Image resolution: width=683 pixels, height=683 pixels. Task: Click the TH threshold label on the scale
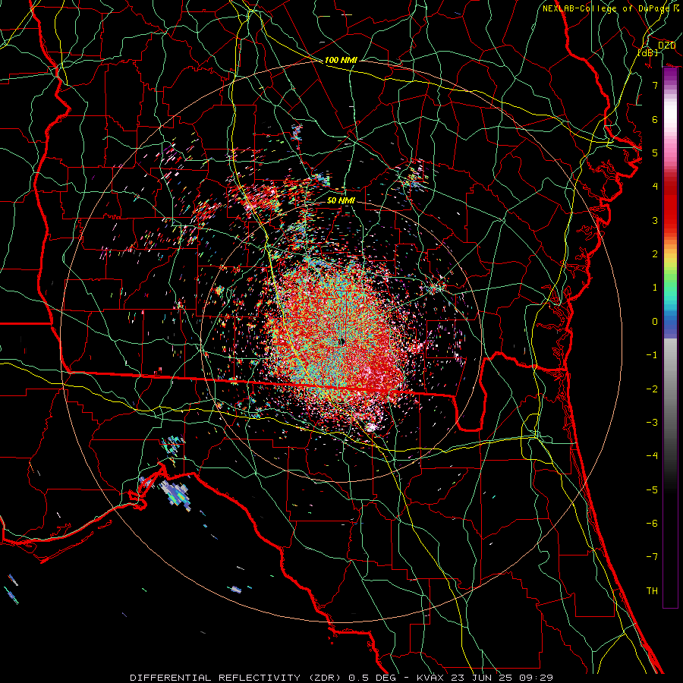tap(652, 591)
